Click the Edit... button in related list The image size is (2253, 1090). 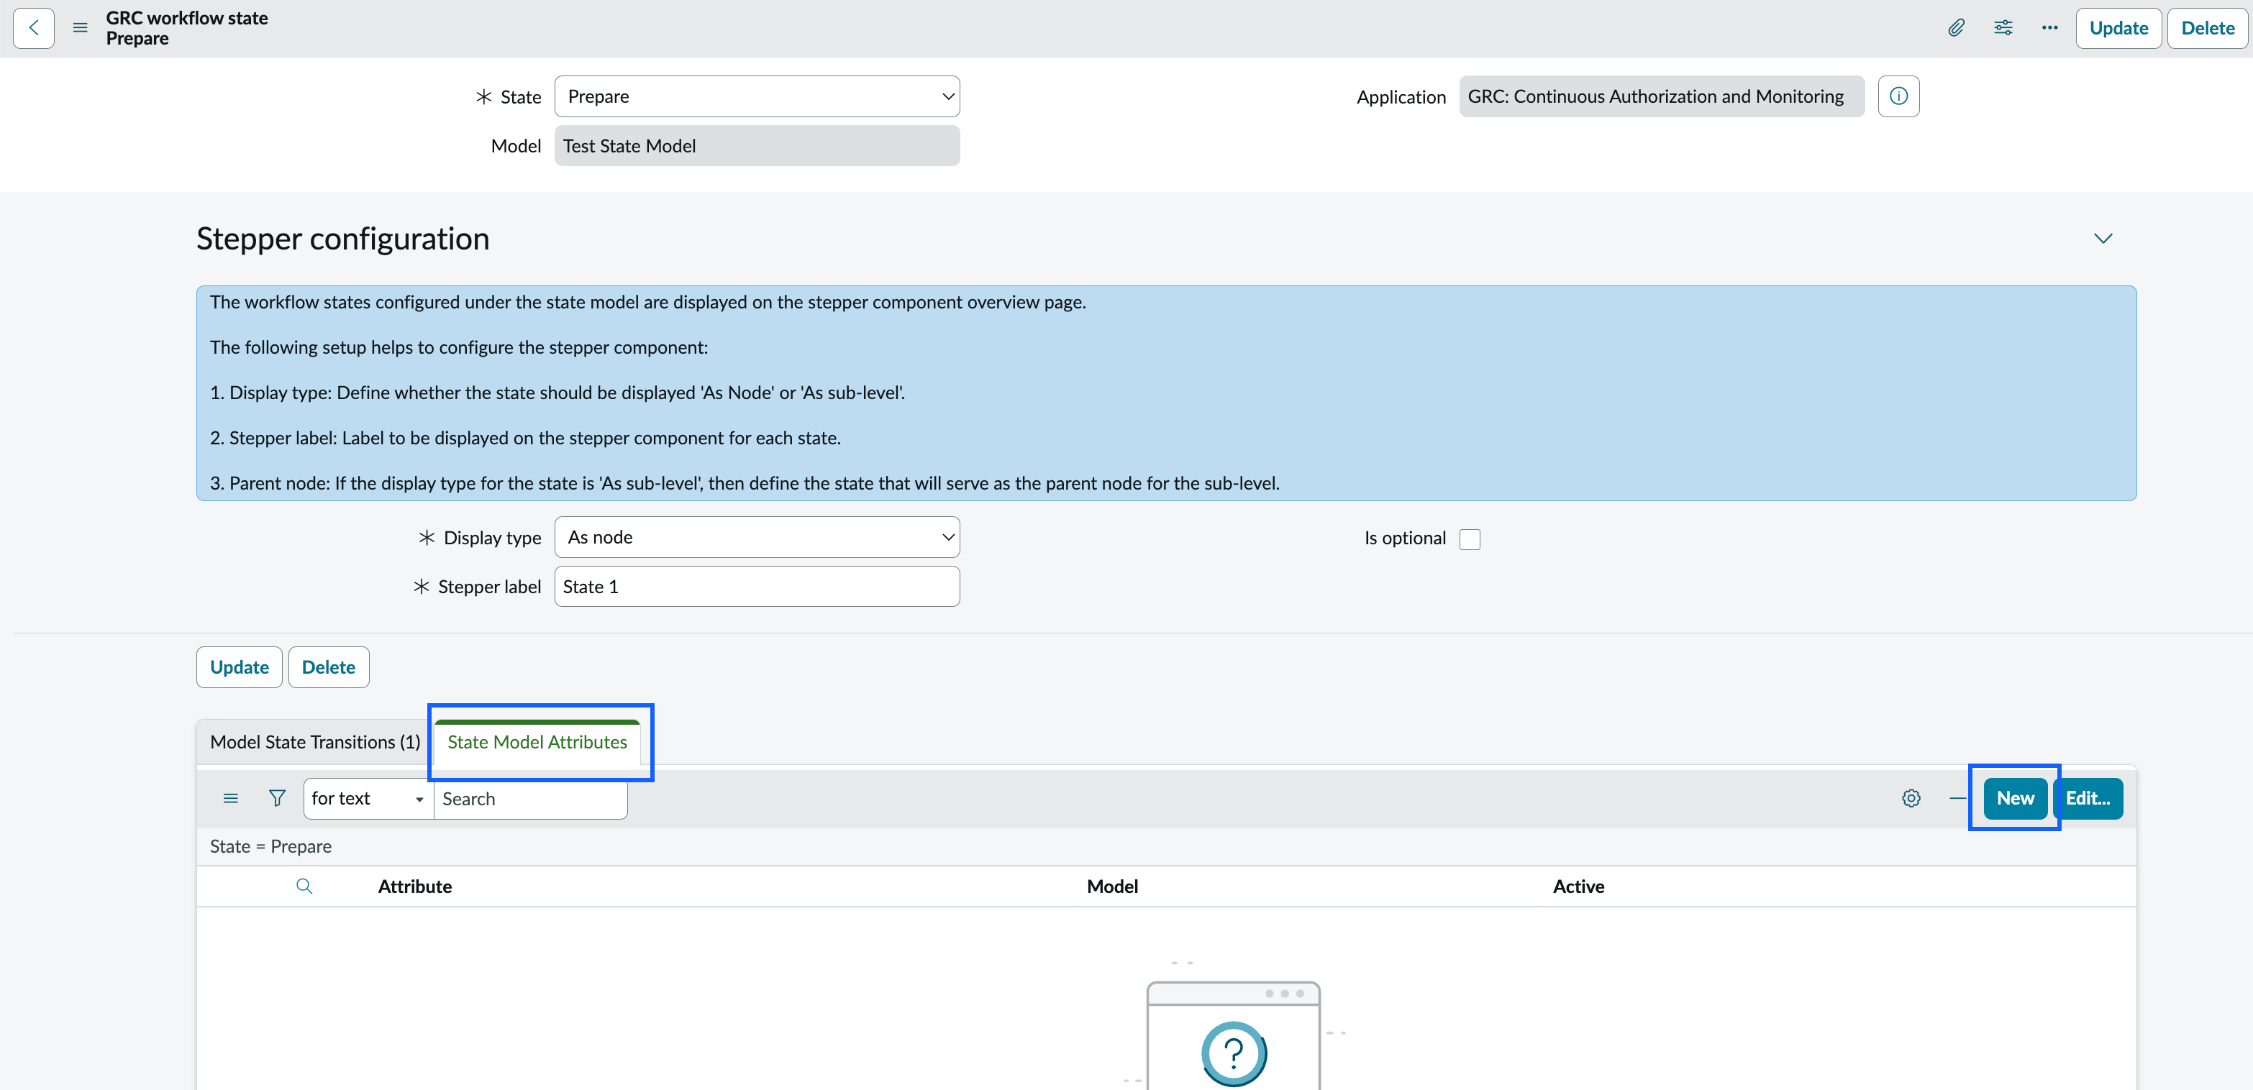2088,798
